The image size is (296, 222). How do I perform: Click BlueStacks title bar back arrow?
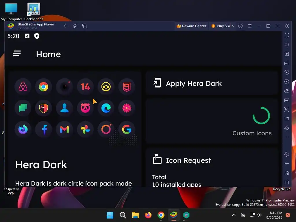tap(66, 26)
